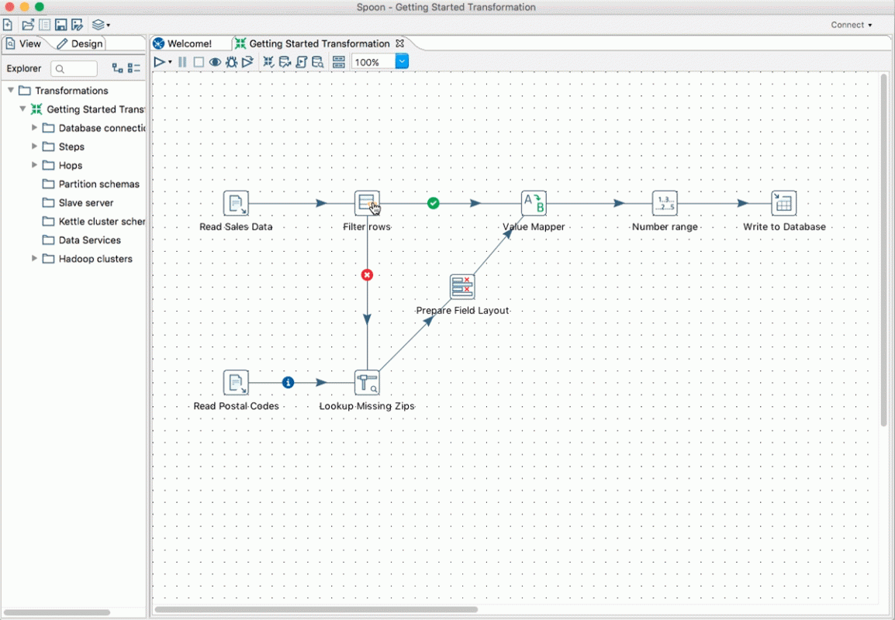Toggle the red false-condition hop marker
Image resolution: width=895 pixels, height=620 pixels.
[367, 275]
